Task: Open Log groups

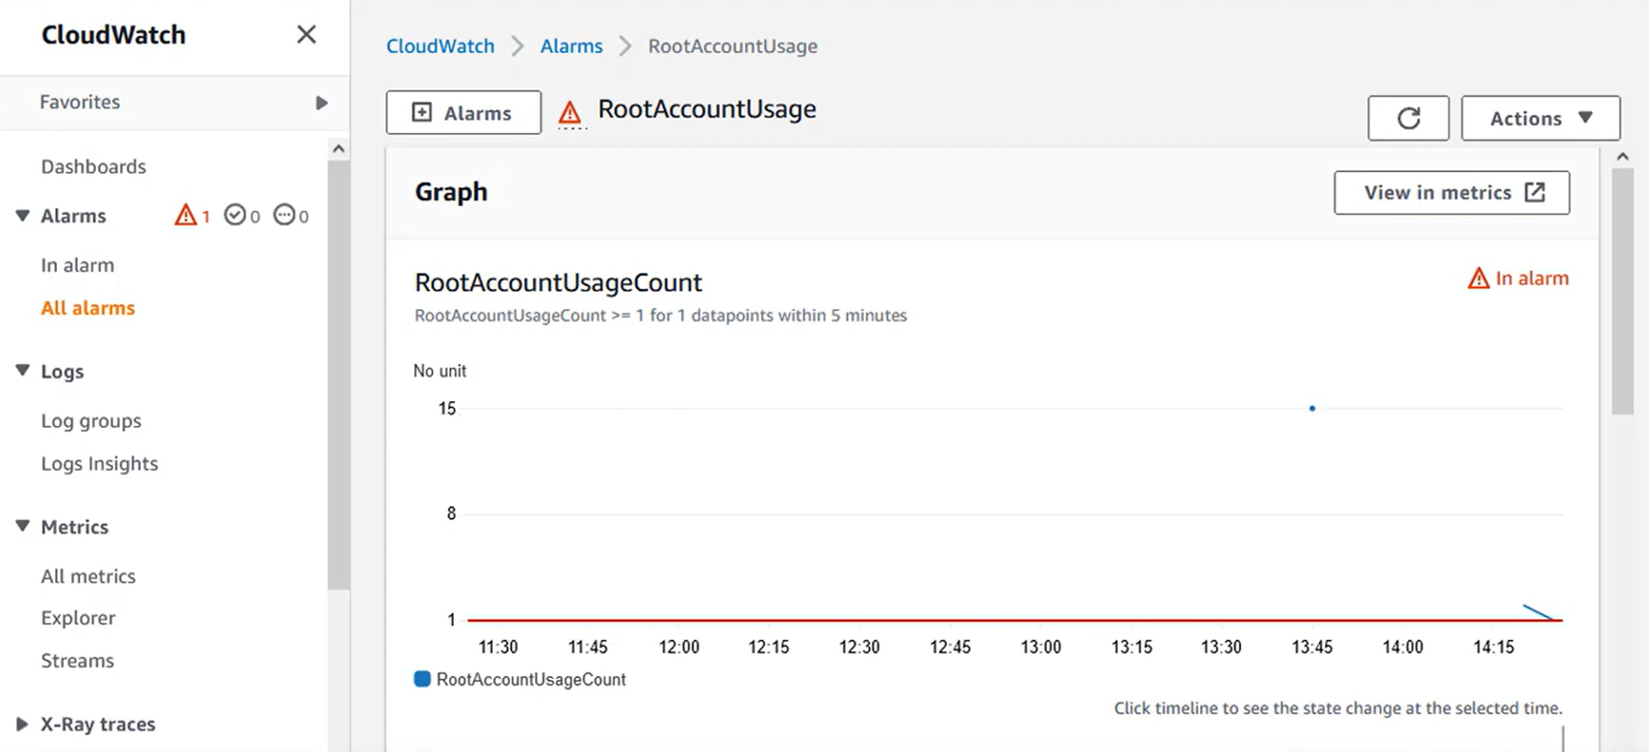Action: (91, 421)
